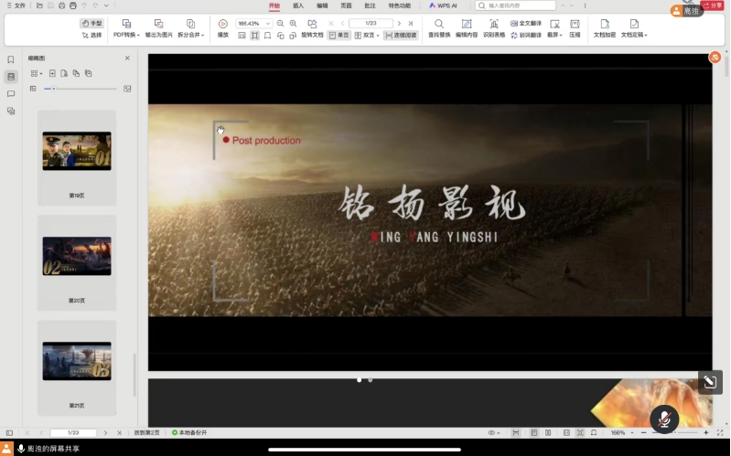Select the page 20 thumbnail
Image resolution: width=731 pixels, height=456 pixels.
point(77,256)
